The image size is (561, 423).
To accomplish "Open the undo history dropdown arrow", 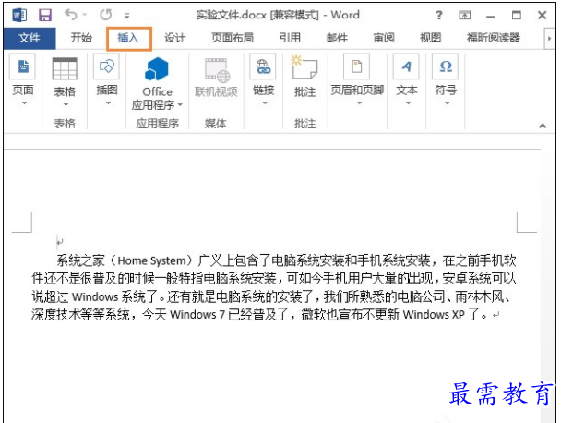I will [x=85, y=15].
